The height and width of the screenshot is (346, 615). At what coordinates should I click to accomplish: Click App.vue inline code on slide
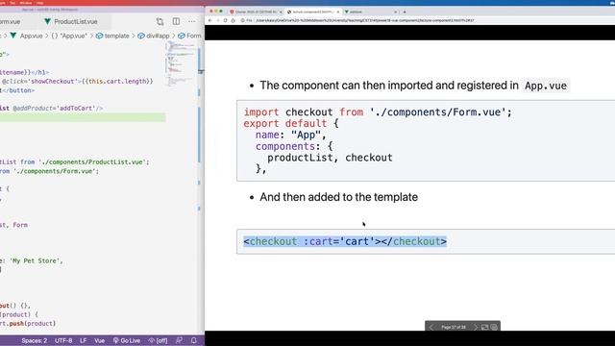546,86
